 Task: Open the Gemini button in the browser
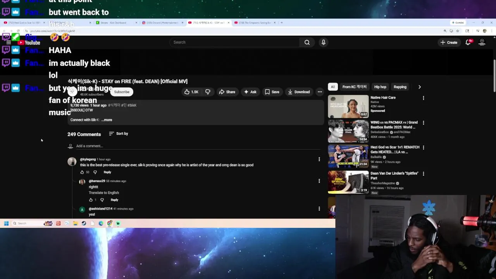click(x=458, y=22)
